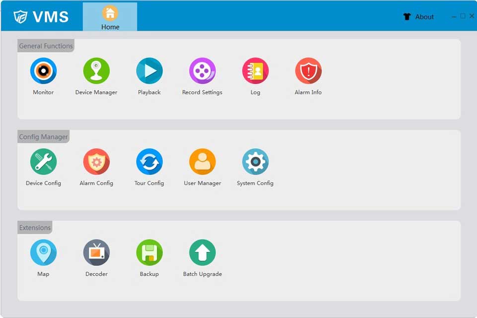Start Batch Upgrade
The height and width of the screenshot is (318, 477).
[202, 253]
